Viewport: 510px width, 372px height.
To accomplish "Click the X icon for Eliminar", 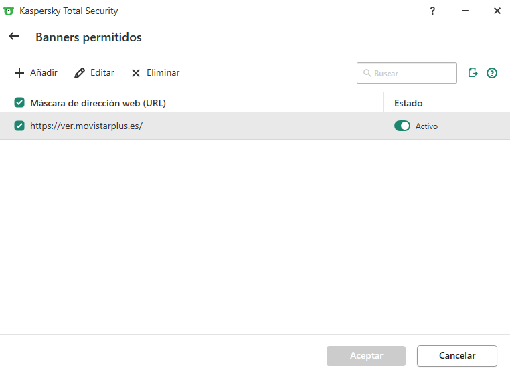I will click(136, 73).
